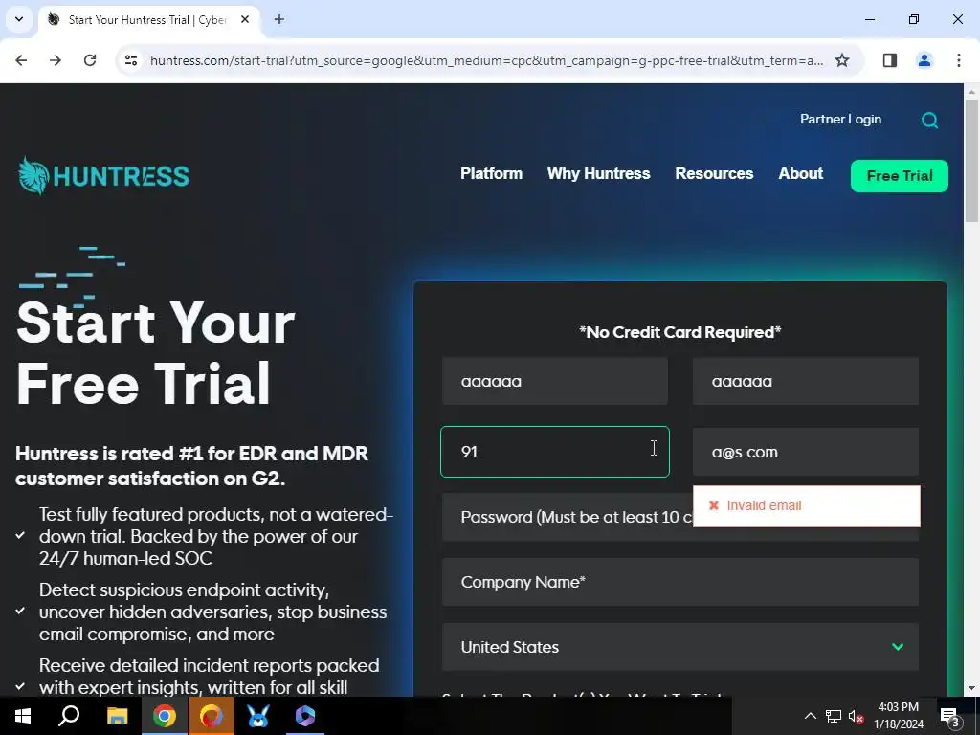Open the Platform menu
980x735 pixels.
point(491,174)
